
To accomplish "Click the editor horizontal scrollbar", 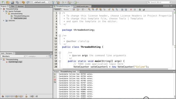I will (x=115, y=69).
